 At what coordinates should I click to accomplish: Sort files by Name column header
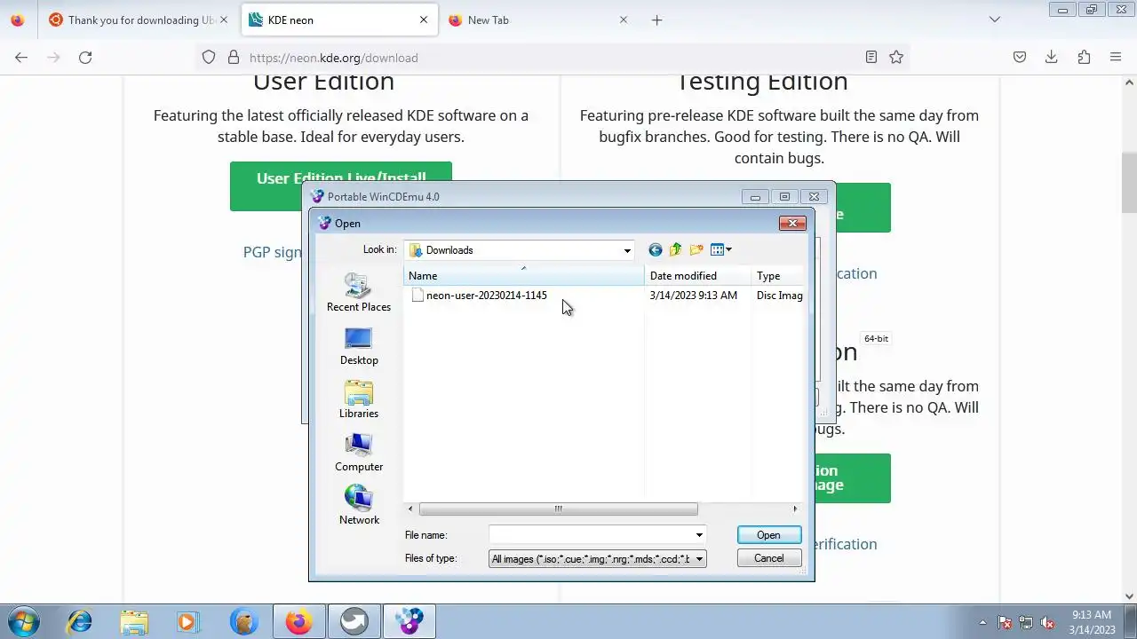pos(524,276)
